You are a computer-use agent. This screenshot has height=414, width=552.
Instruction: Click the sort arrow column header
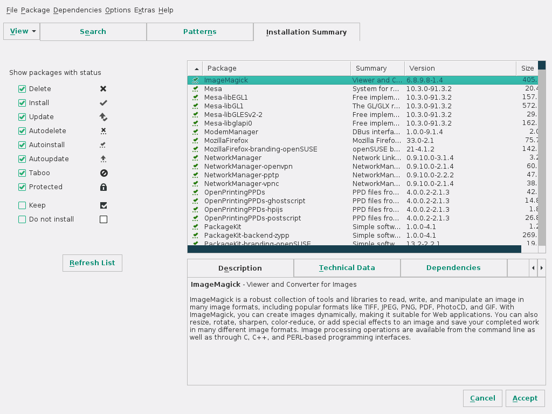[195, 68]
